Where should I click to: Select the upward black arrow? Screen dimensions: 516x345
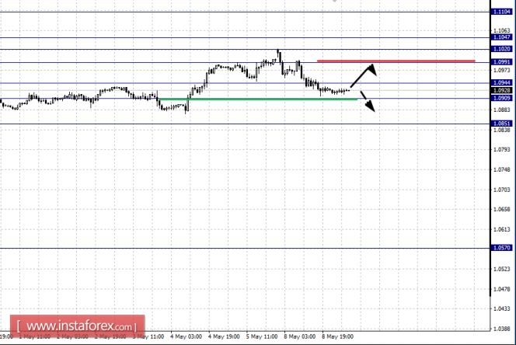coord(364,75)
